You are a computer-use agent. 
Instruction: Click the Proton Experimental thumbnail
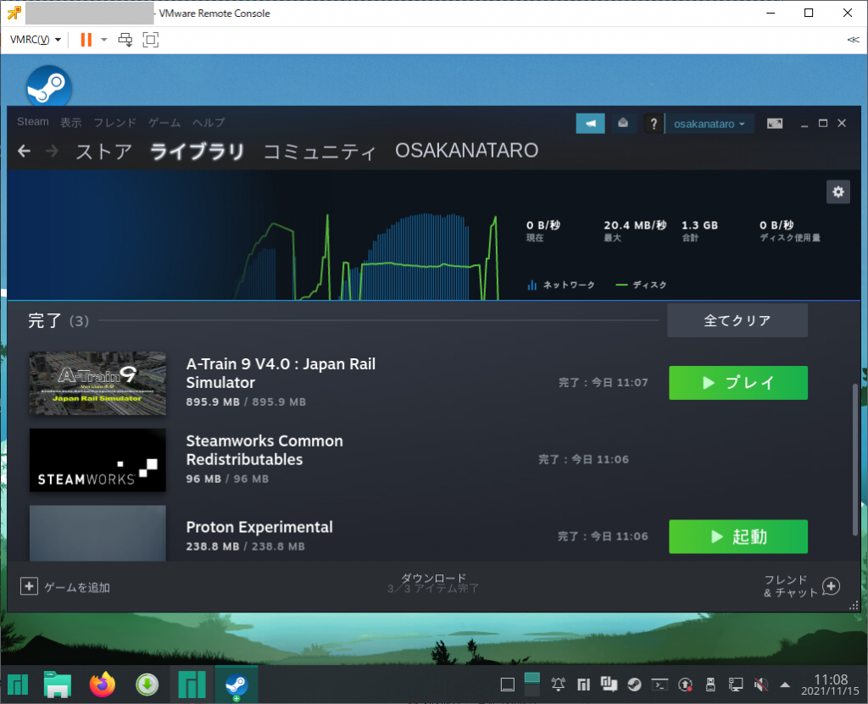[97, 533]
